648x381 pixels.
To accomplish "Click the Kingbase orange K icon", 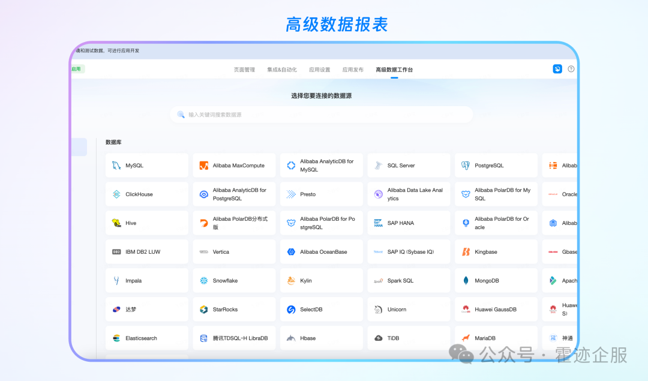I will [466, 251].
